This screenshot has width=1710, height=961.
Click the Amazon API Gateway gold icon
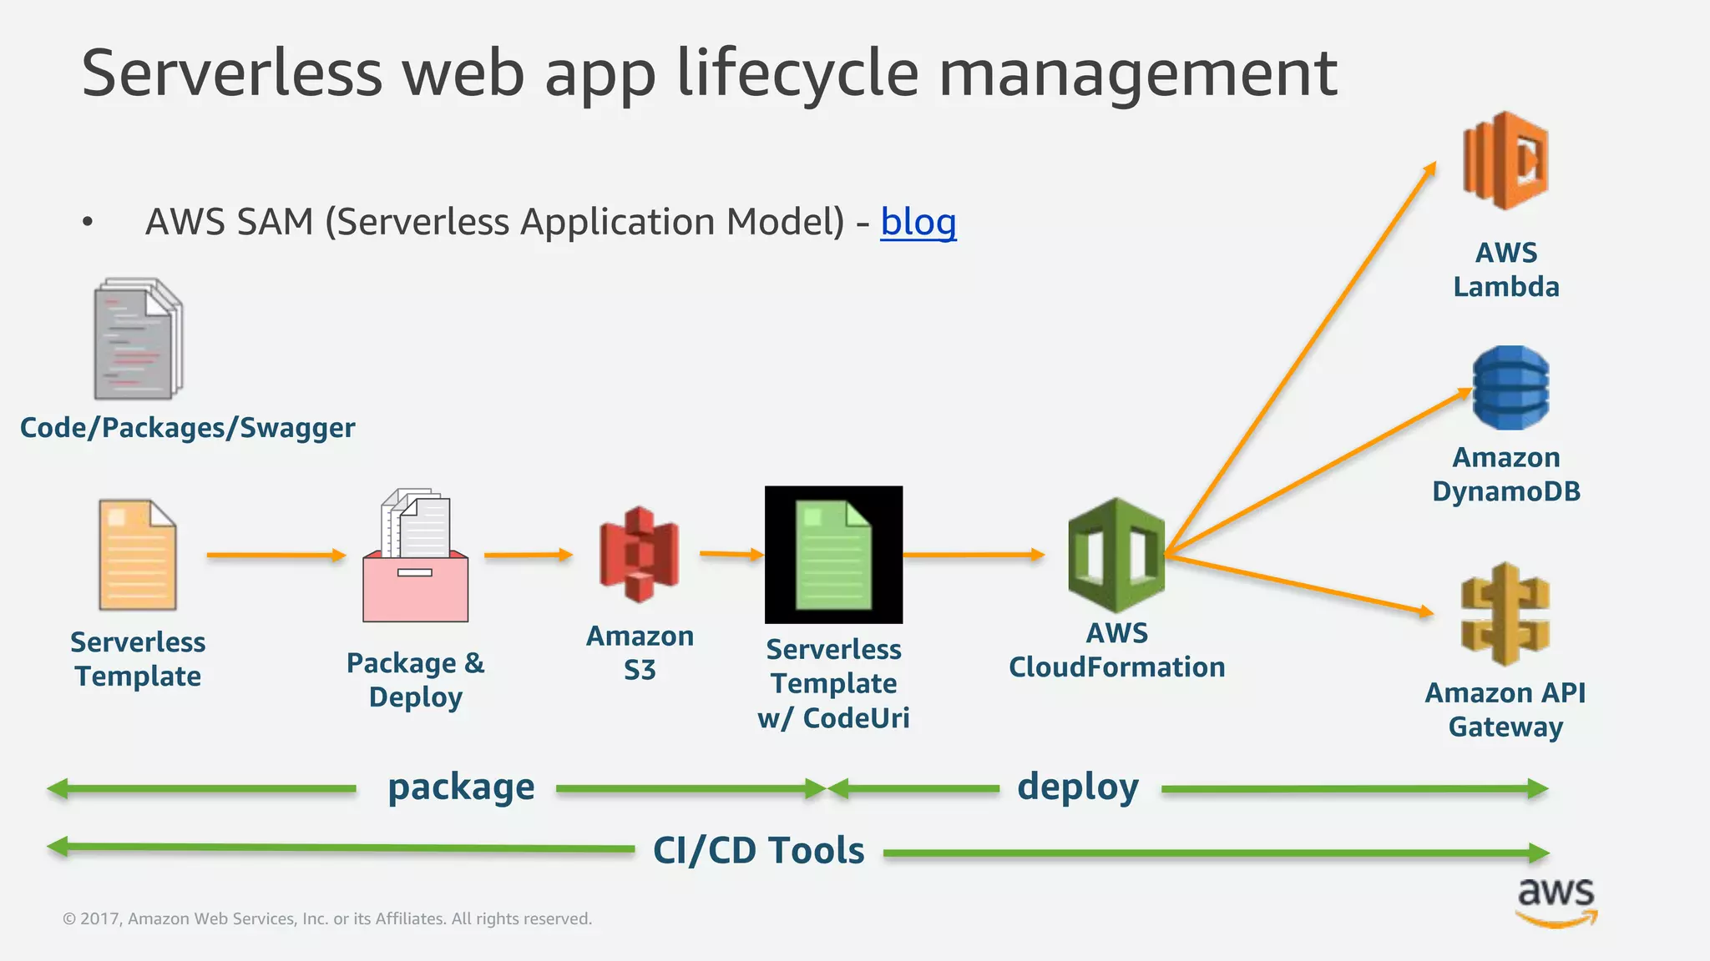[1505, 615]
